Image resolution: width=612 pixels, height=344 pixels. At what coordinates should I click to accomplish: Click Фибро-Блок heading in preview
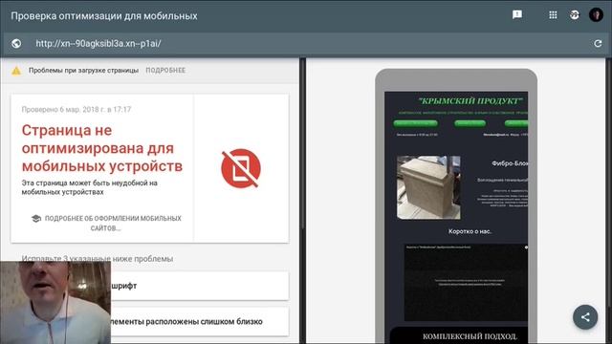point(510,163)
